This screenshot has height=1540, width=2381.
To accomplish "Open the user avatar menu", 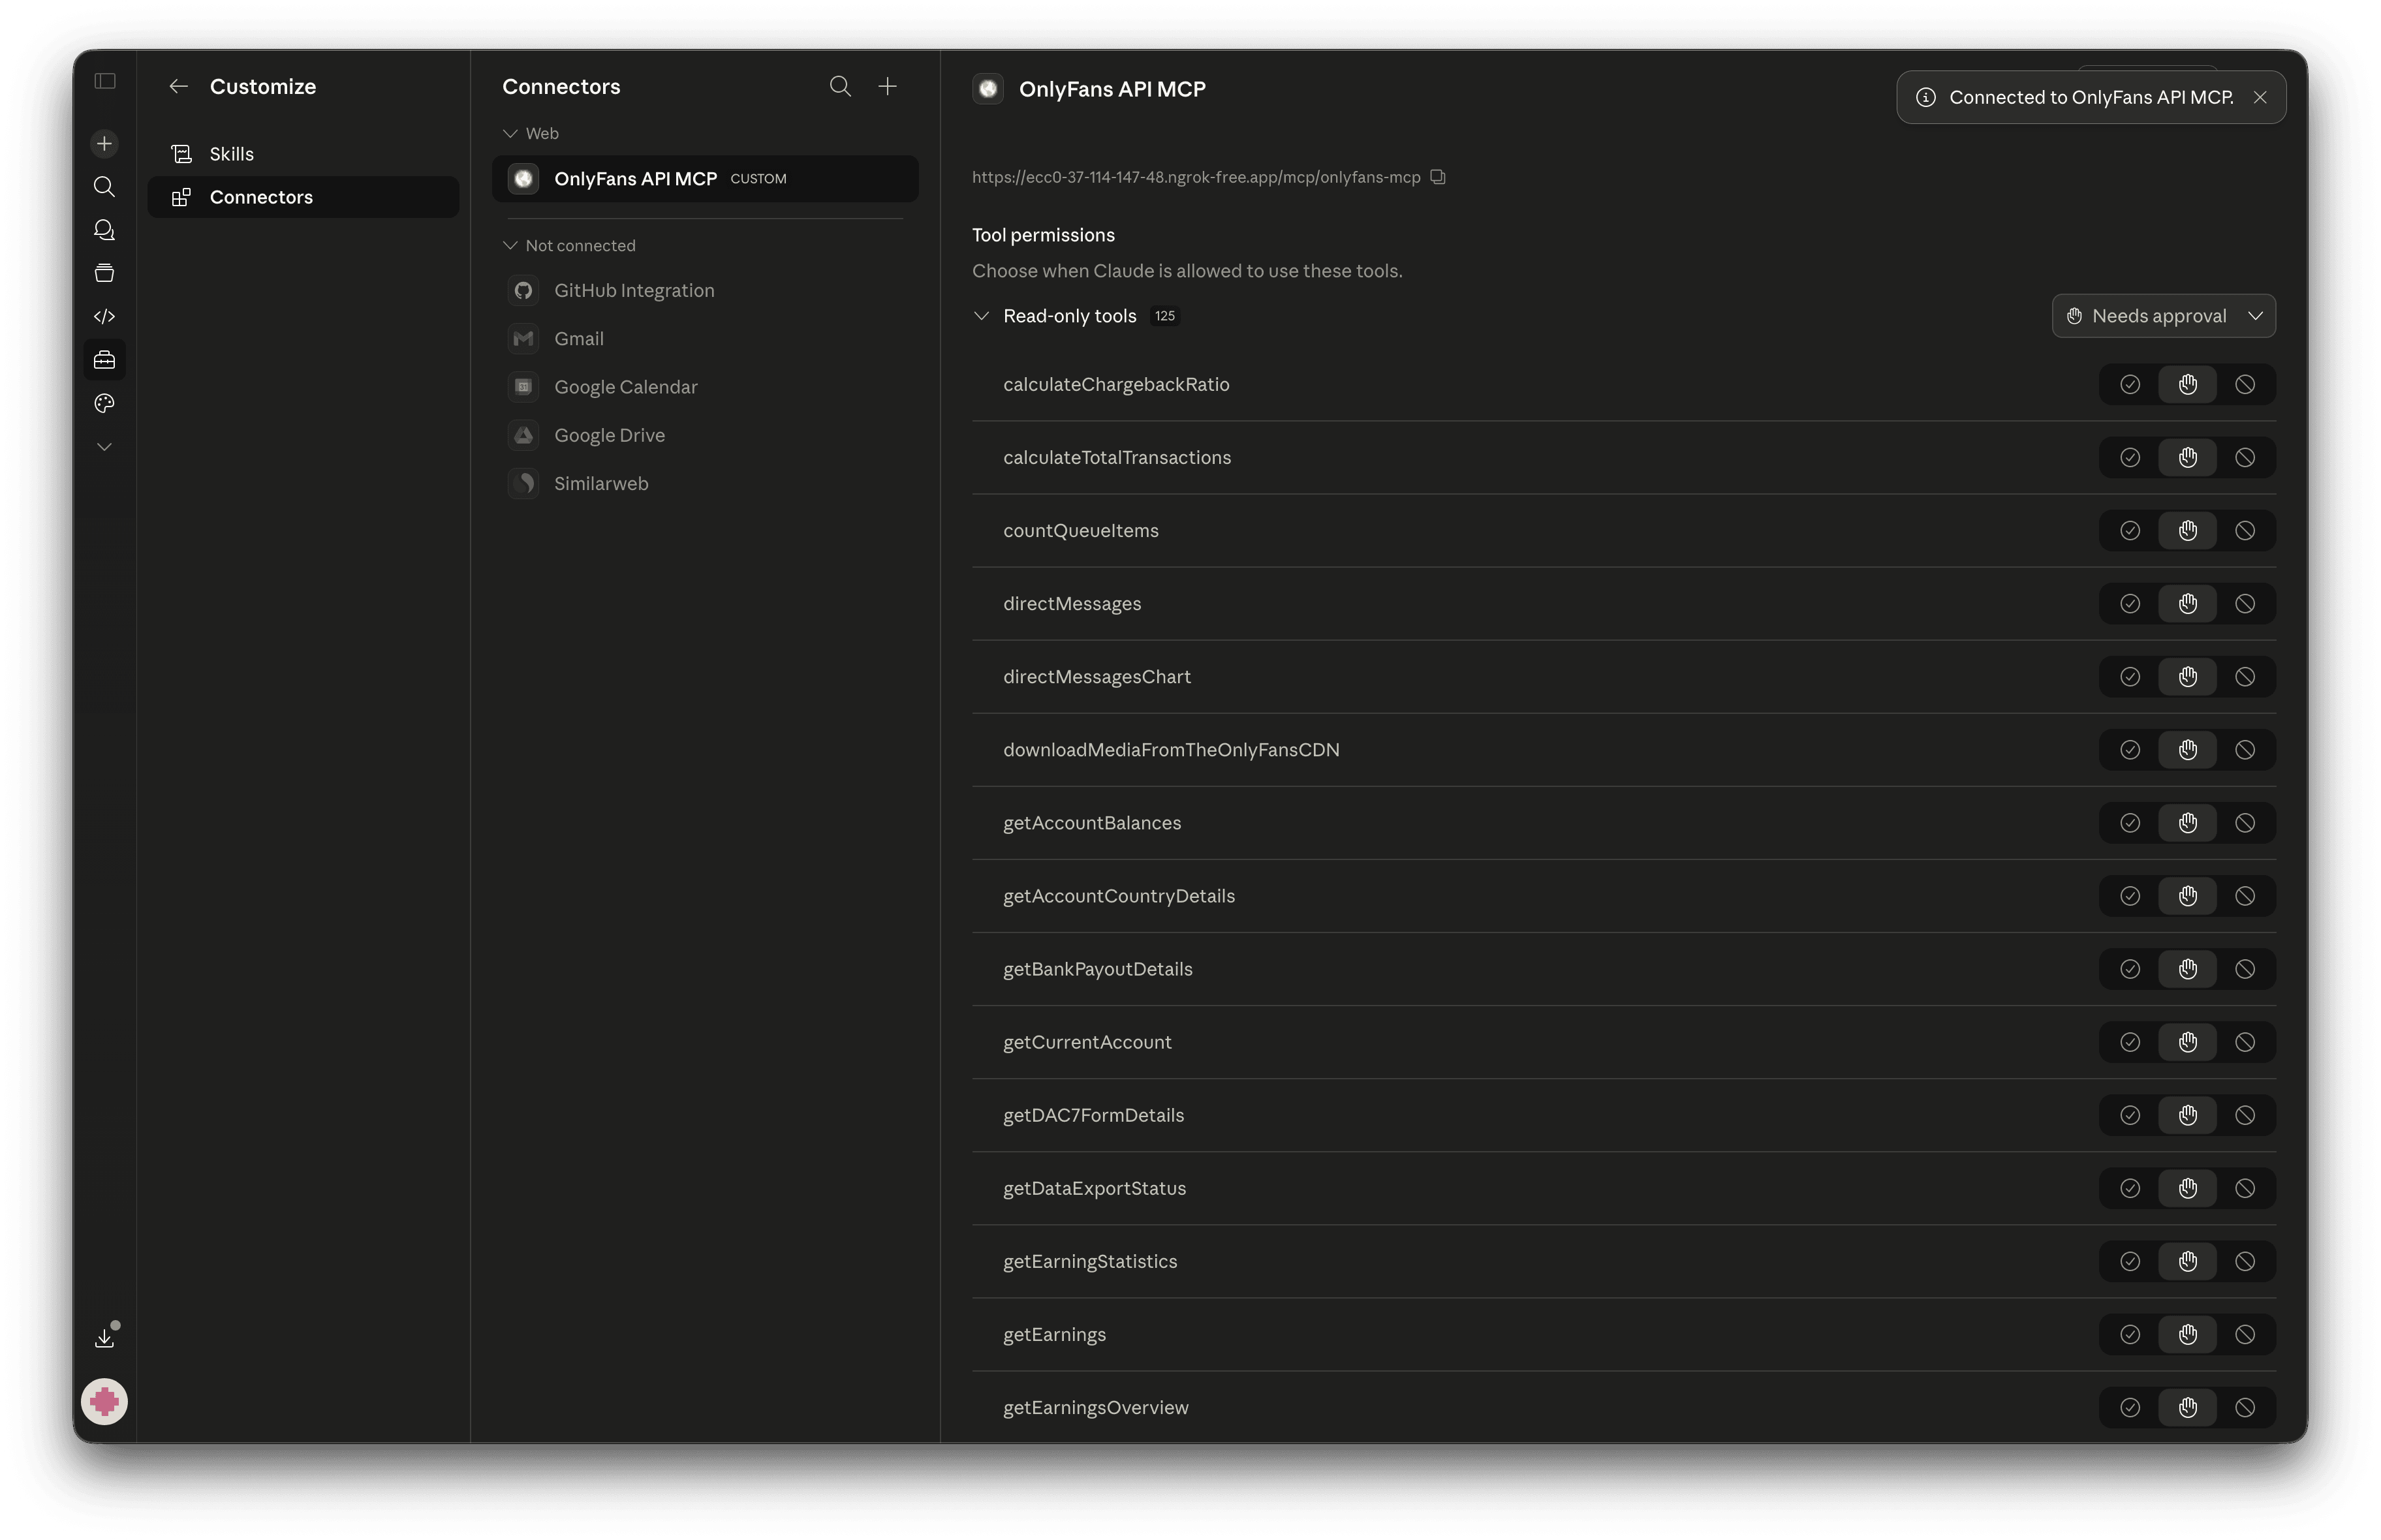I will click(104, 1401).
